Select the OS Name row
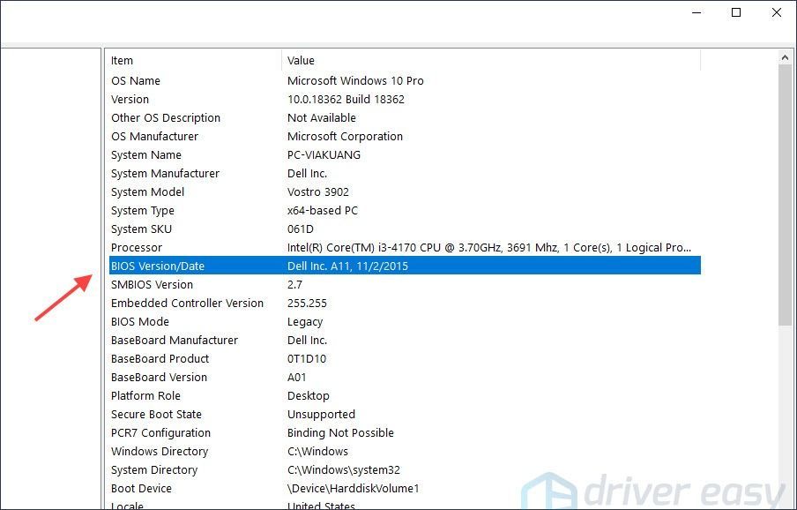 405,81
